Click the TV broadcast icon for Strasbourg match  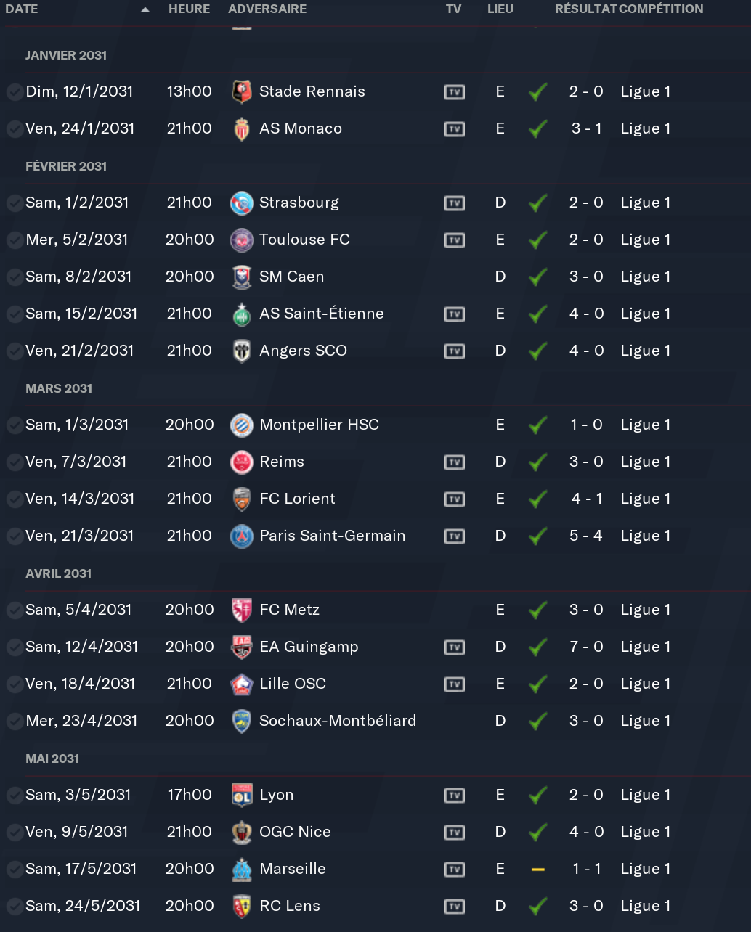455,203
